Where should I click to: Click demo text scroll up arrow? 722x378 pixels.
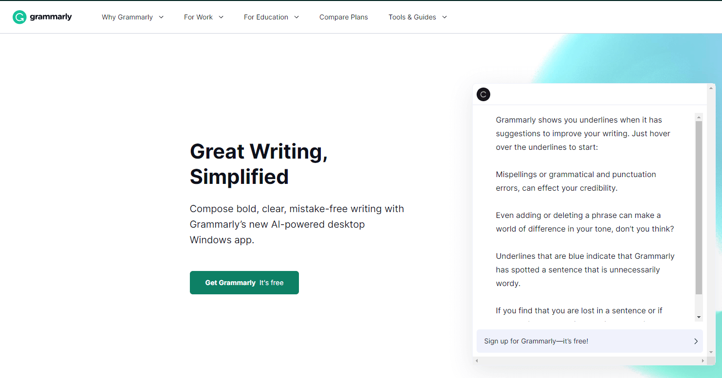[699, 117]
